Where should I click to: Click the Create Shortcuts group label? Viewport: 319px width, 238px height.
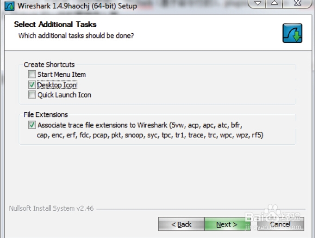pos(49,65)
